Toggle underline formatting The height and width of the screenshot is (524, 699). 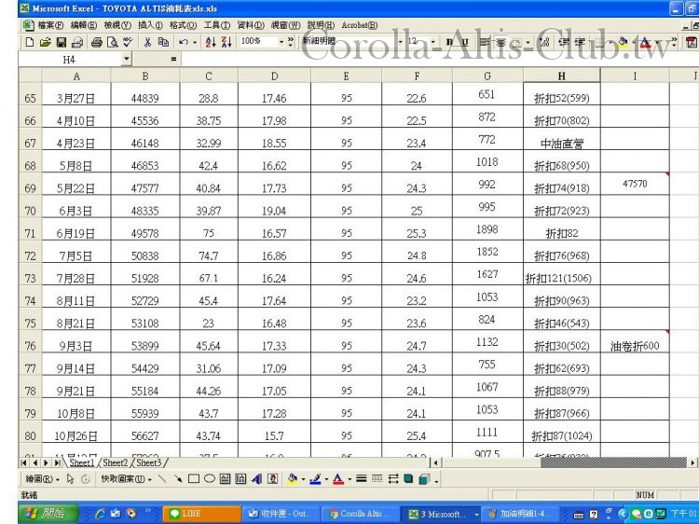[x=464, y=42]
